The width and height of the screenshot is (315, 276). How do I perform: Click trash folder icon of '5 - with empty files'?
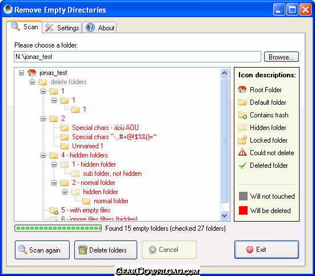click(x=54, y=210)
